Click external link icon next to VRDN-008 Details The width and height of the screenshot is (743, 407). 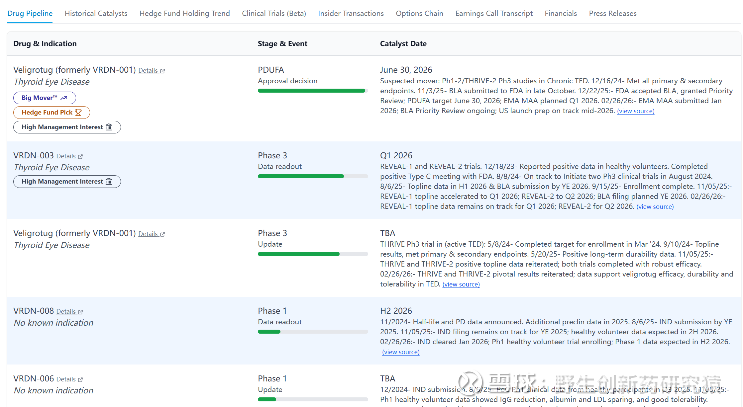(80, 312)
